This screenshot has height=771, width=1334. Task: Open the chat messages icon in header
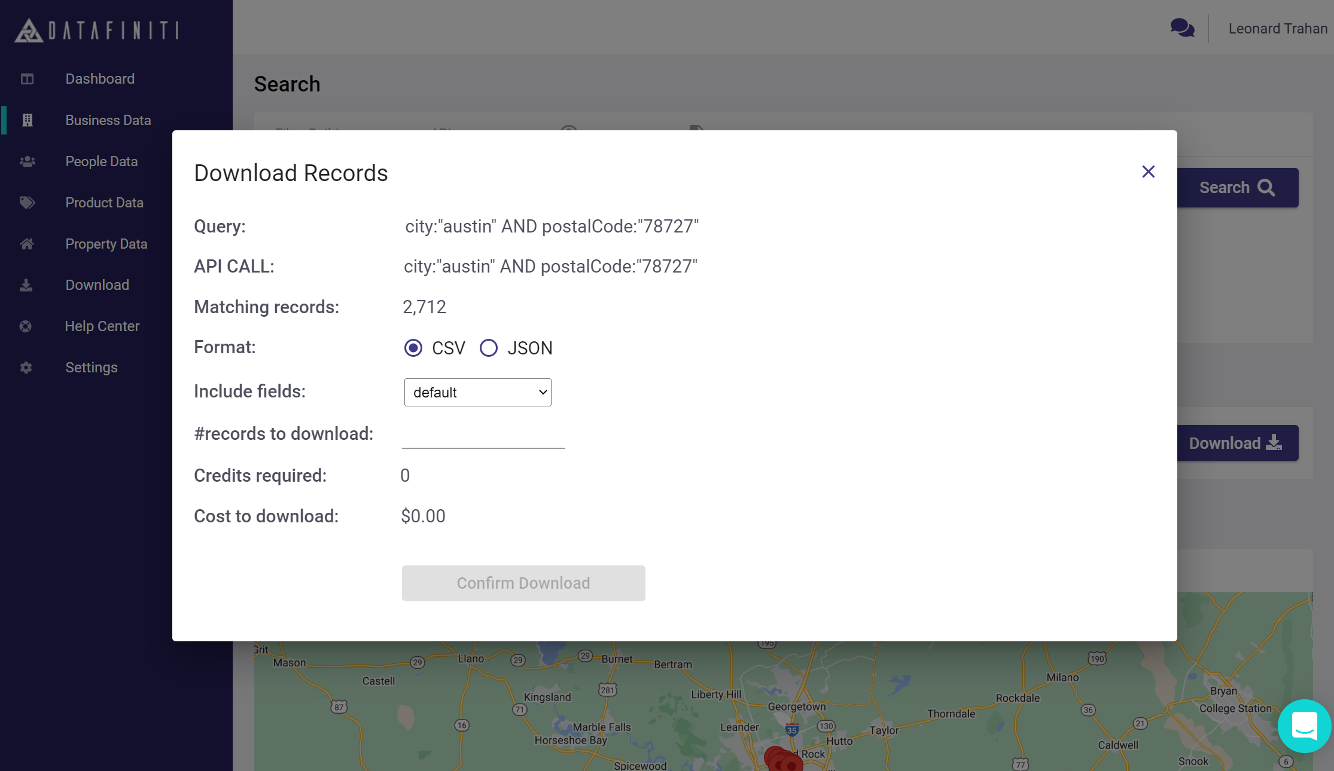pos(1182,28)
